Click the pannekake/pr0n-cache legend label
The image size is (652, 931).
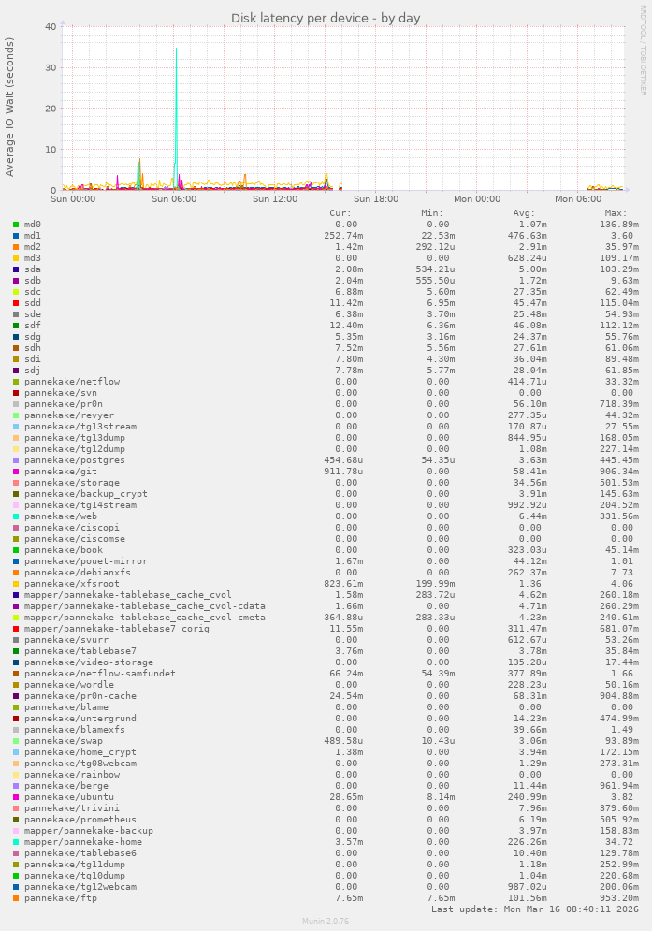tap(80, 696)
